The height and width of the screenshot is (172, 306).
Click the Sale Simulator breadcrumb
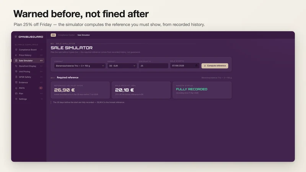83,35
